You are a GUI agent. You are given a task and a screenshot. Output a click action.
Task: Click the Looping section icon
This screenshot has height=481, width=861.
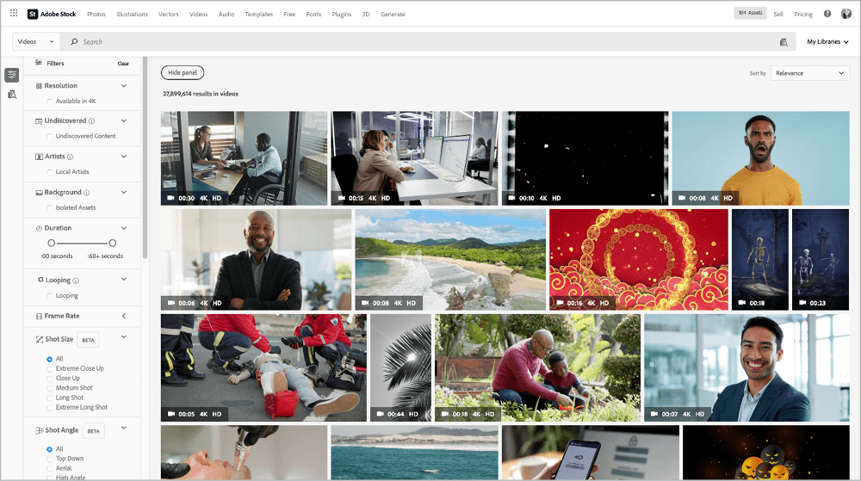(x=40, y=280)
